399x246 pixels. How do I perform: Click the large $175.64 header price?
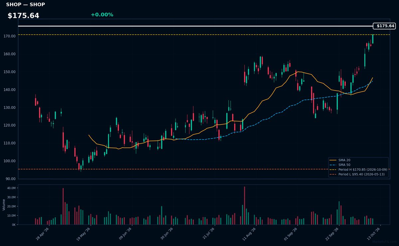click(x=23, y=16)
